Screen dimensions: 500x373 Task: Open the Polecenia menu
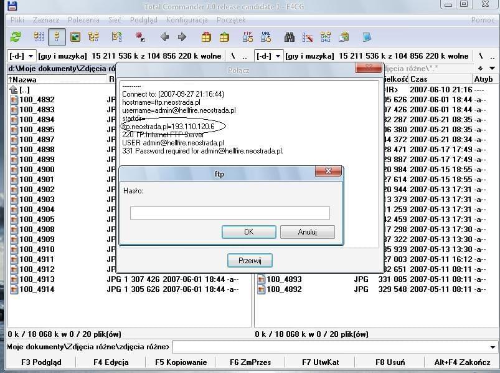[83, 20]
